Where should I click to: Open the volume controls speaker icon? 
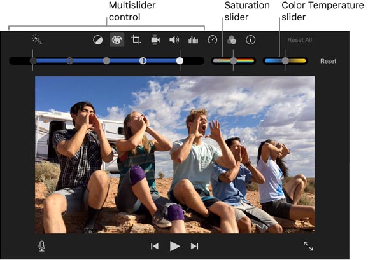pyautogui.click(x=174, y=40)
